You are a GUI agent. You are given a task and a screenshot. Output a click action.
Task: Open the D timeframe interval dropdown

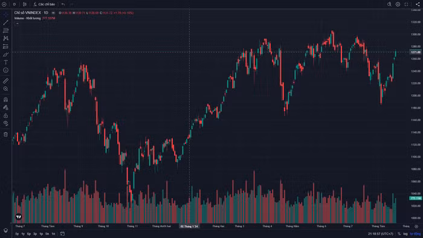pos(15,4)
